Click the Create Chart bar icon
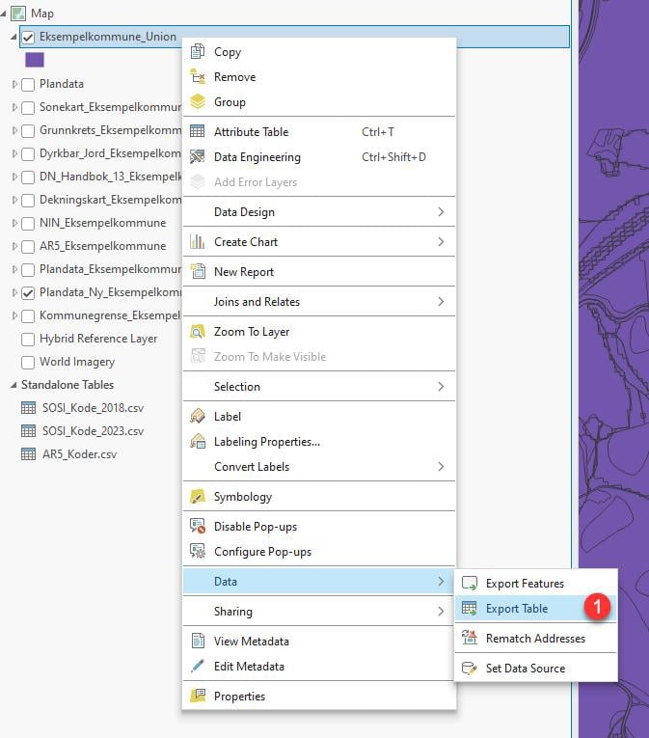 pos(198,242)
